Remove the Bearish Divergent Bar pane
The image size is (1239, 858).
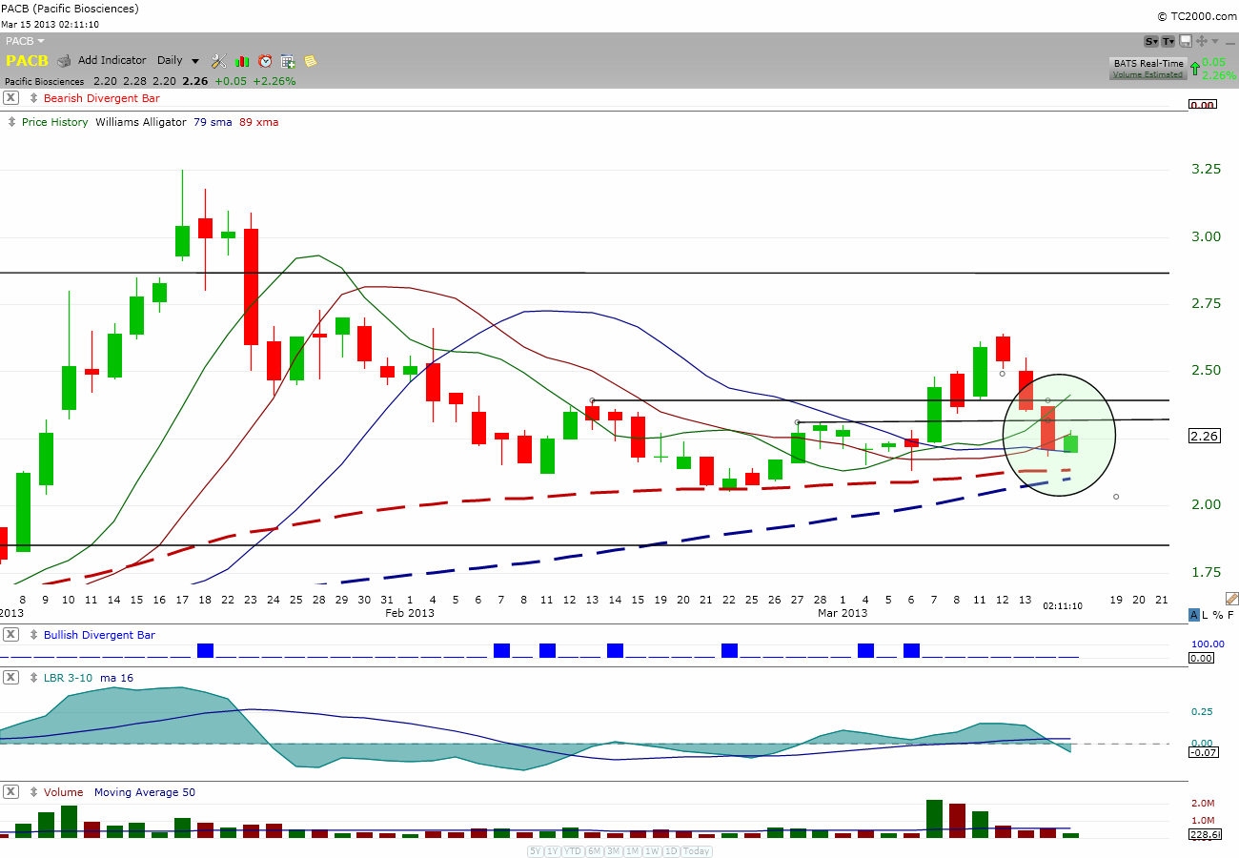point(10,98)
